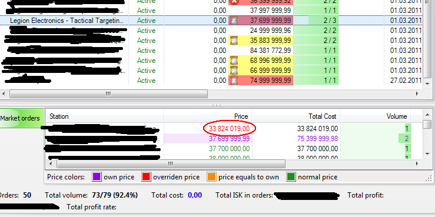Click up arrow of market orders vertical scrollbar
The image size is (435, 217).
(x=427, y=115)
